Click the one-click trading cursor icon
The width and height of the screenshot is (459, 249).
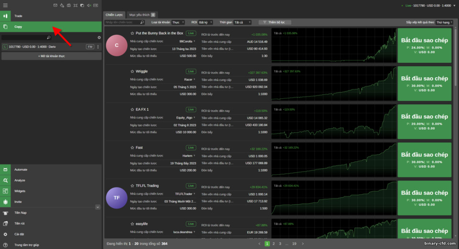62,5
